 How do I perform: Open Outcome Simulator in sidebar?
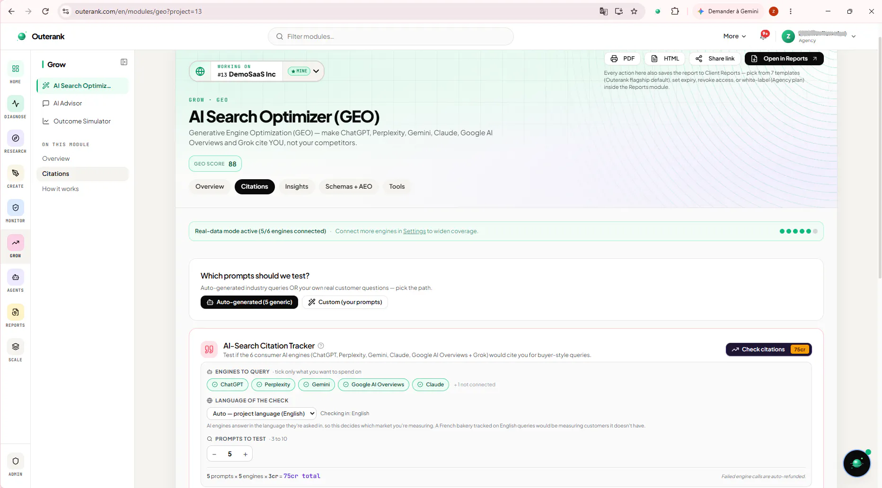click(x=82, y=121)
